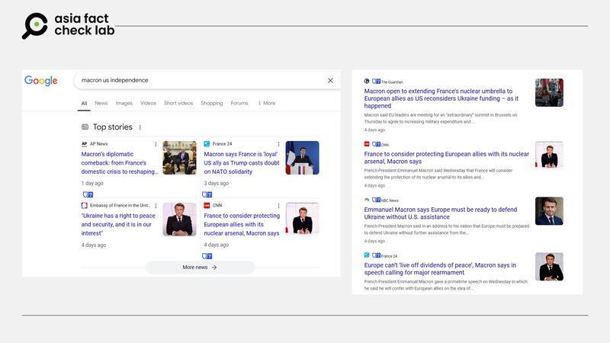Expand the More search filters dropdown
Viewport: 610px width, 343px height.
(266, 103)
